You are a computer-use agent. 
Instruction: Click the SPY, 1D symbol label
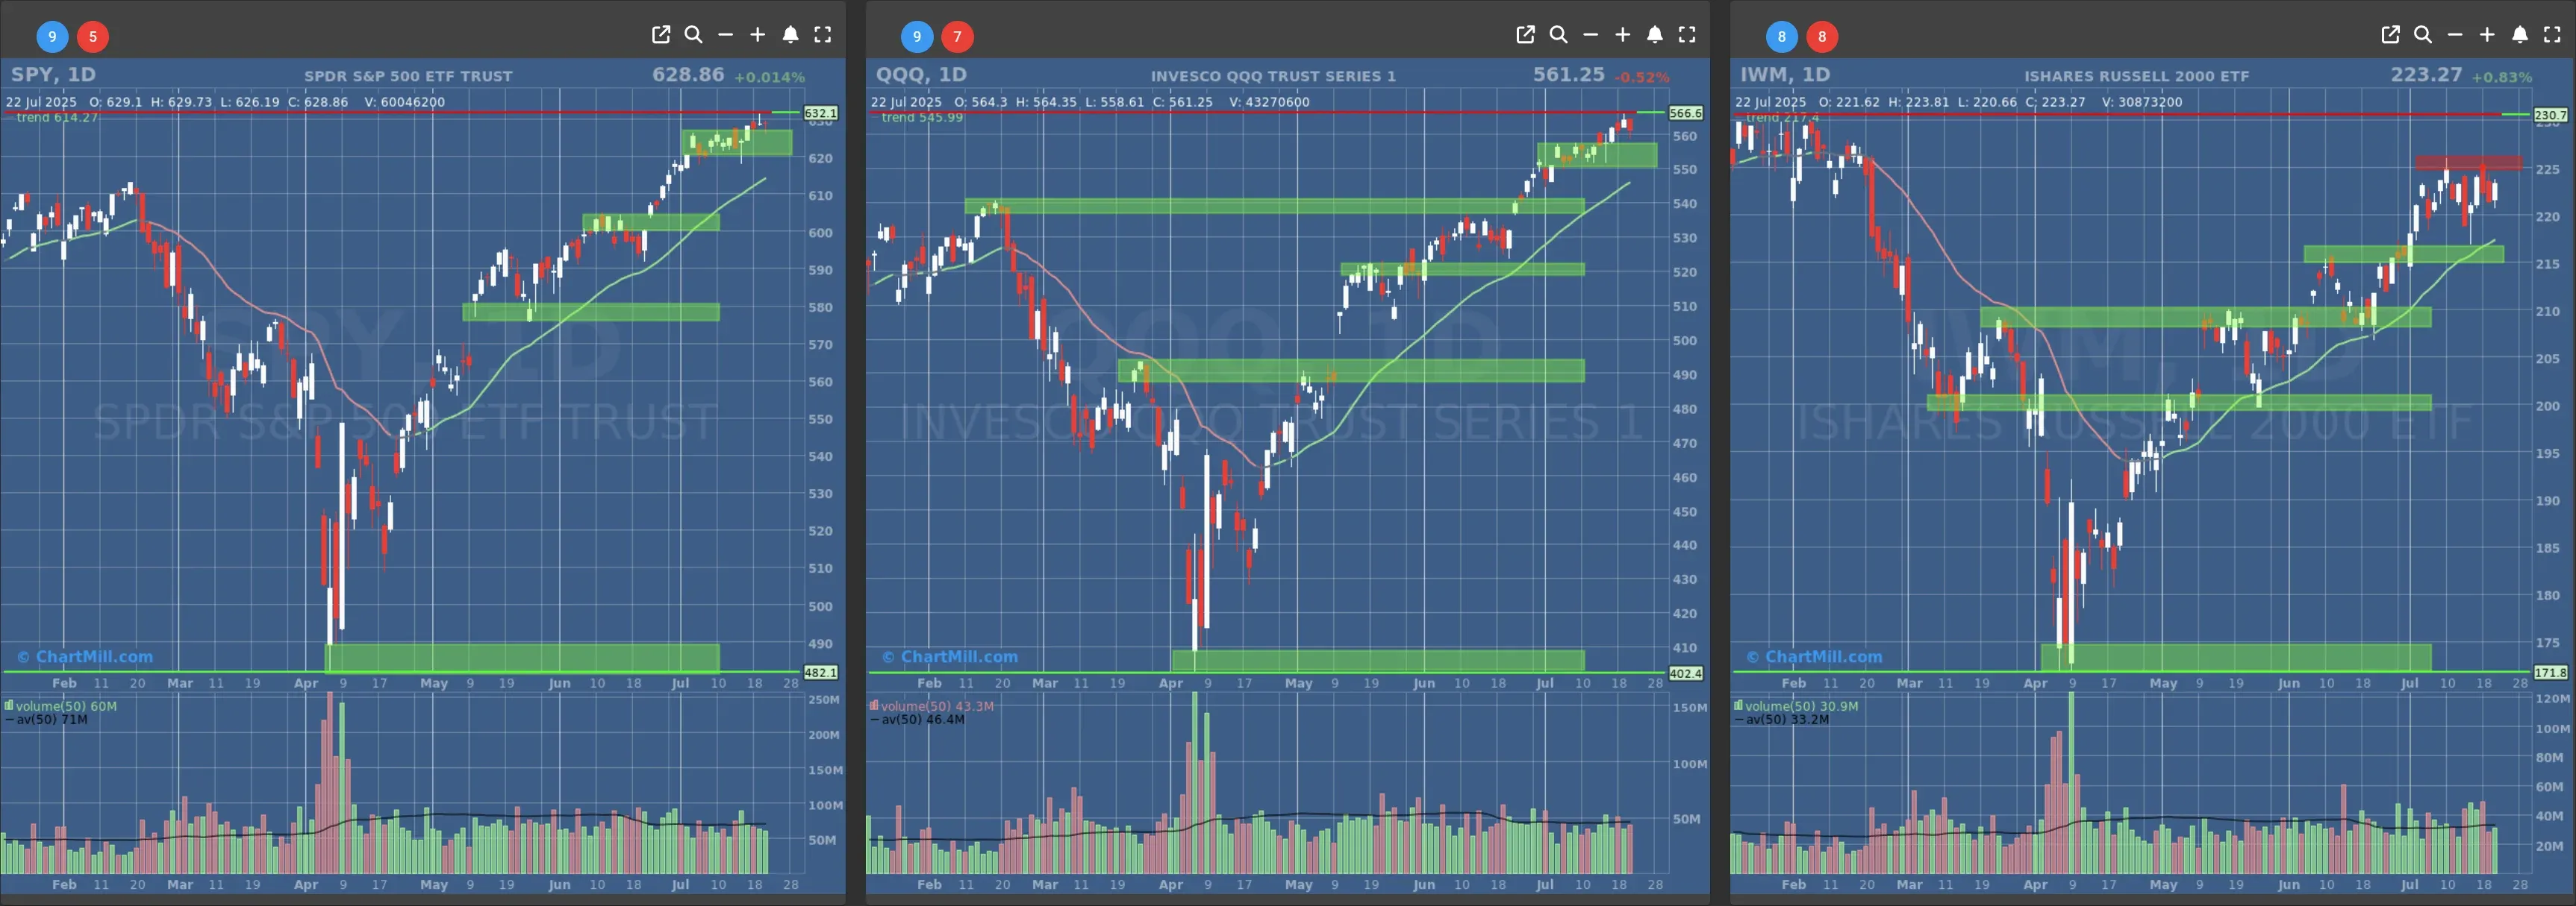pyautogui.click(x=53, y=75)
